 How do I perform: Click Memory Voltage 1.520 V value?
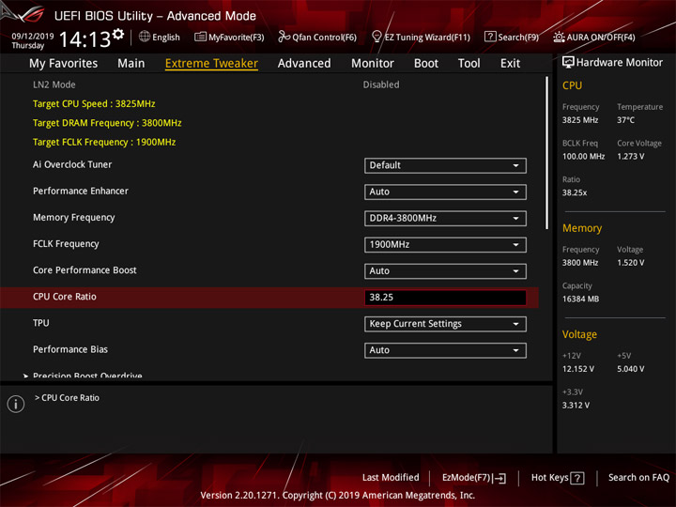point(631,263)
